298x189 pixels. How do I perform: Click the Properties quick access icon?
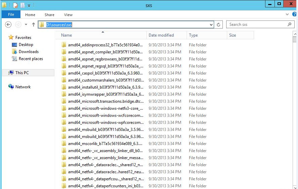pyautogui.click(x=15, y=5)
